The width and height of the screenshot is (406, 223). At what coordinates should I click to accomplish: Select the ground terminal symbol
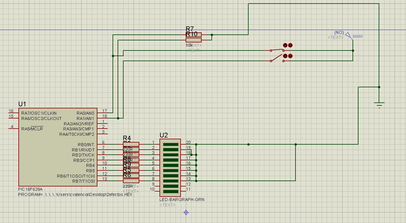[x=379, y=105]
